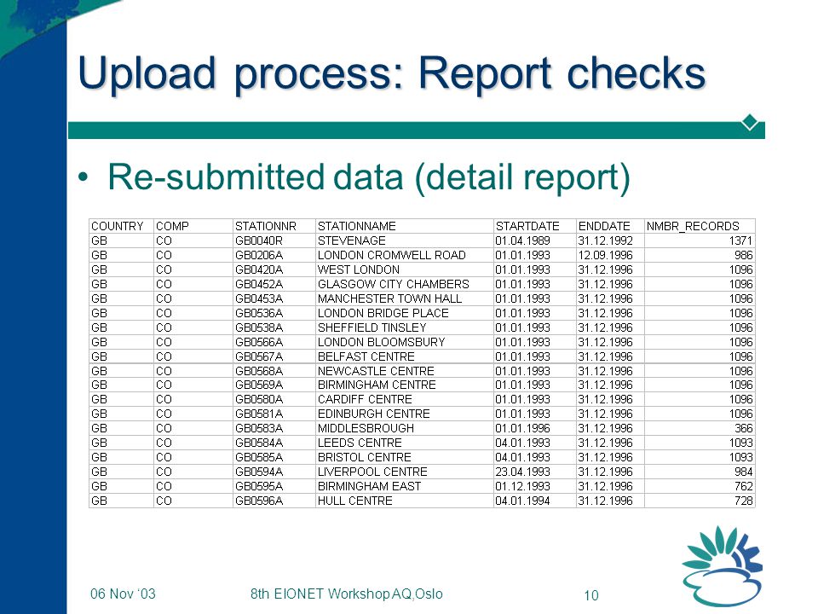818x614 pixels.
Task: Click the footer date '06 Nov '03'
Action: pyautogui.click(x=123, y=594)
